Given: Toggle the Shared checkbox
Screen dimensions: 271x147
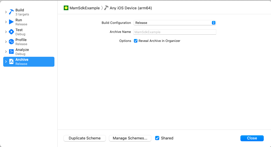Looking at the screenshot, I should pyautogui.click(x=157, y=138).
